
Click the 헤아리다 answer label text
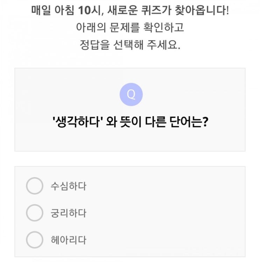[68, 240]
